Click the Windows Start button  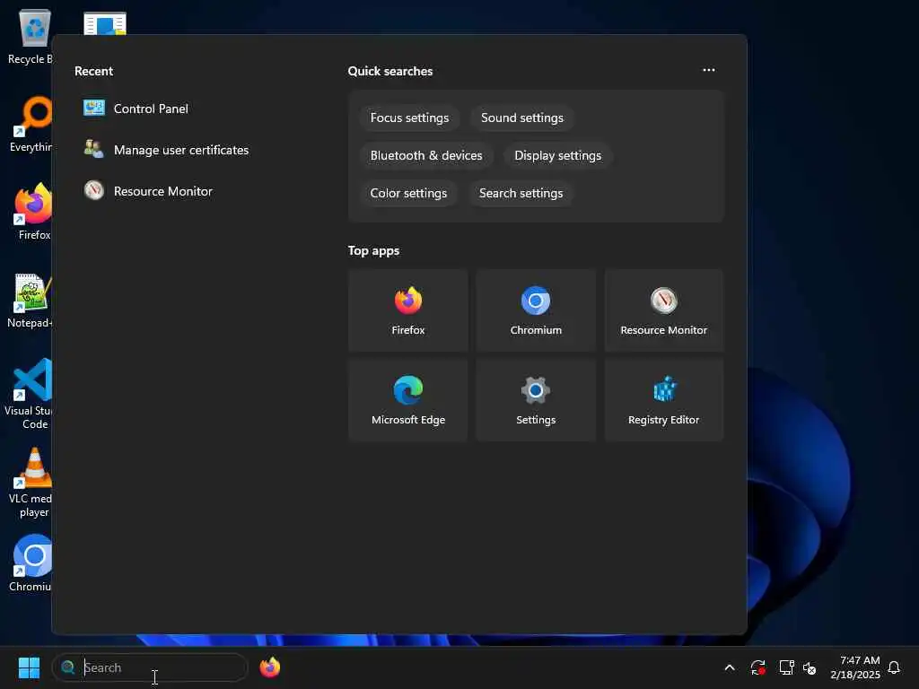[x=29, y=667]
